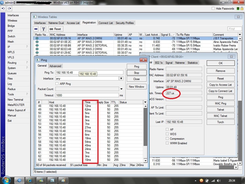This screenshot has width=245, height=184.
Task: Select client icon for MAC 00:02:6F:61:29:6C
Action: pos(37,52)
